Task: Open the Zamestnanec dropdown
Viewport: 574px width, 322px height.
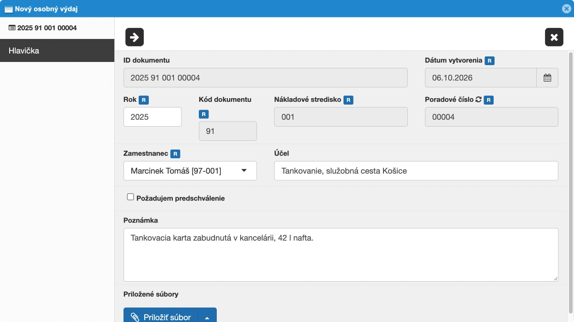Action: 190,171
